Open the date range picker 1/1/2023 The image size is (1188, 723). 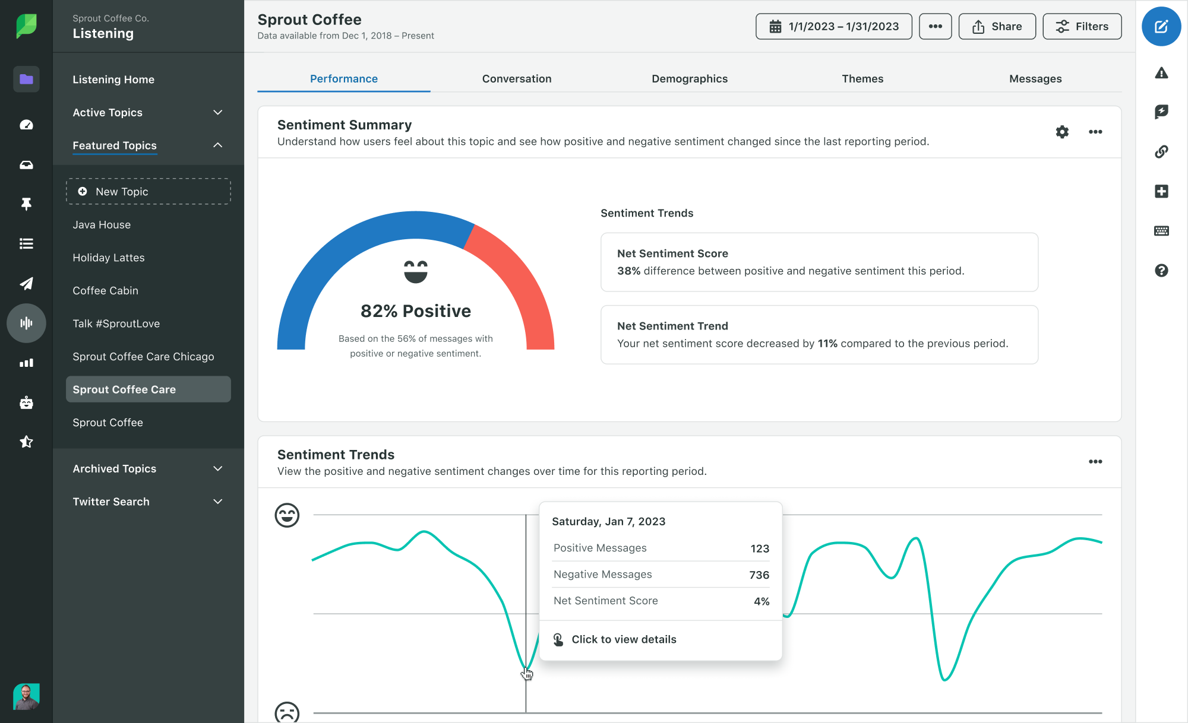point(834,27)
